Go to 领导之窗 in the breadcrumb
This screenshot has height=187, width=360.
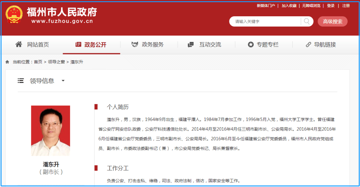(x=56, y=62)
